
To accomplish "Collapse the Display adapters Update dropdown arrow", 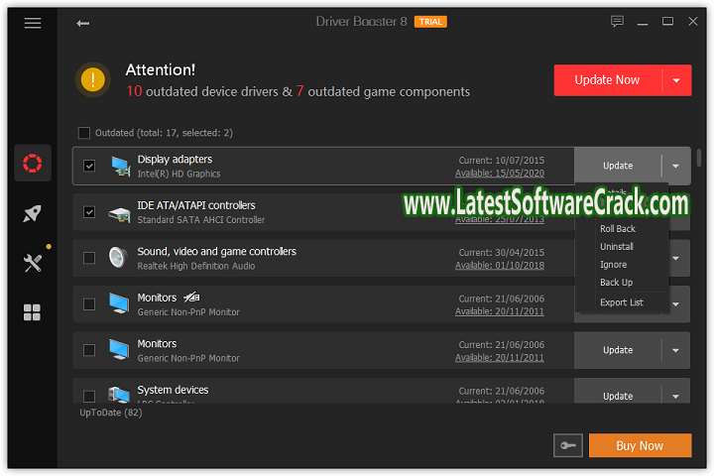I will [x=676, y=166].
